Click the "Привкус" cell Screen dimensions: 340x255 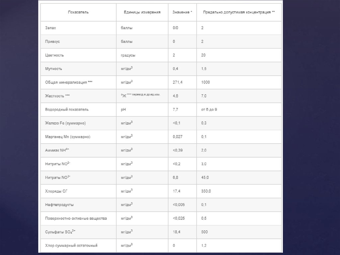pos(52,42)
